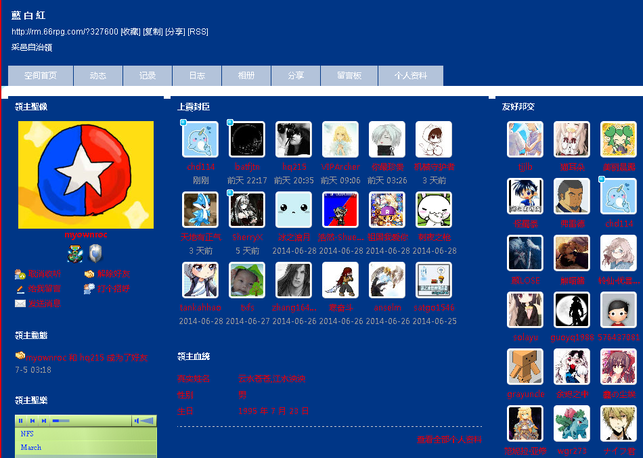
Task: Click the myownroc 和 hq215 成为了好友 feed entry
Action: (x=87, y=358)
